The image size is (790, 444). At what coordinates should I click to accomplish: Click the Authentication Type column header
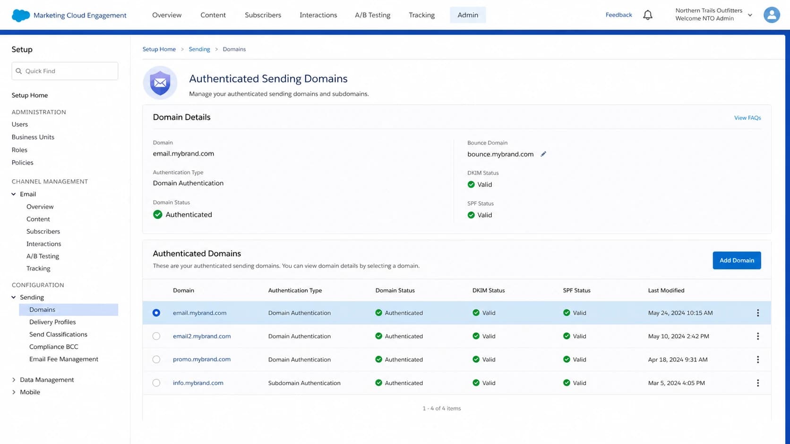pyautogui.click(x=295, y=291)
